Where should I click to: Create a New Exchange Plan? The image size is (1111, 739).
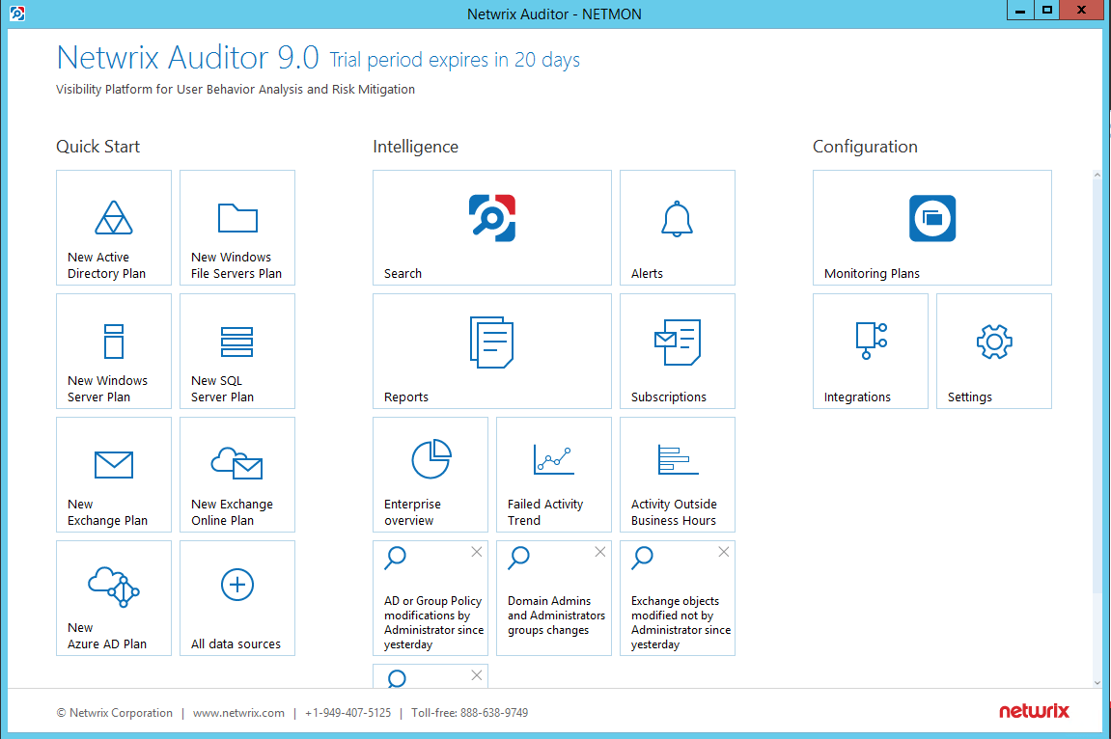point(113,475)
